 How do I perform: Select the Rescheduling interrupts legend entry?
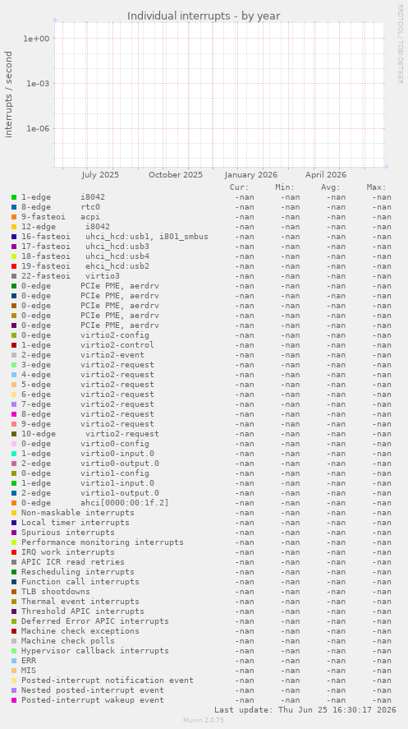(77, 572)
